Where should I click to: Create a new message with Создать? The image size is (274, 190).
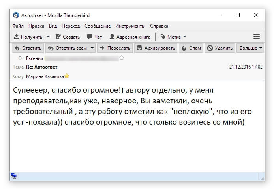coord(68,37)
